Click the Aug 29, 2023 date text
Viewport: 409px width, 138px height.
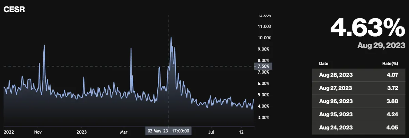point(381,45)
